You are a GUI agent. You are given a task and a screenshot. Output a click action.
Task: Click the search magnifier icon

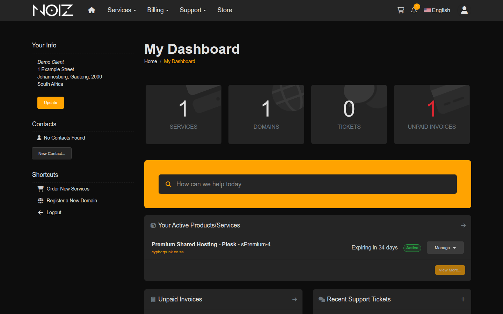[x=168, y=184]
